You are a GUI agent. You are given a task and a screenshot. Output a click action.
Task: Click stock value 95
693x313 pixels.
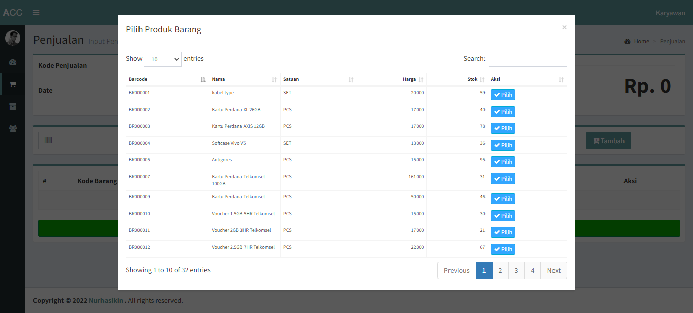482,160
